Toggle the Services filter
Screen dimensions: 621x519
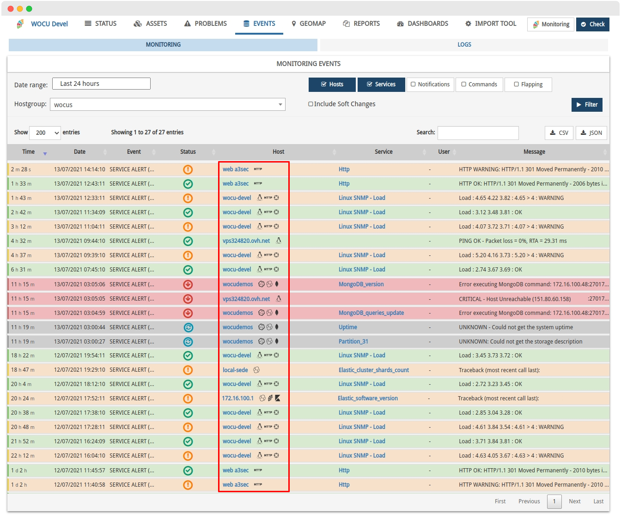381,84
